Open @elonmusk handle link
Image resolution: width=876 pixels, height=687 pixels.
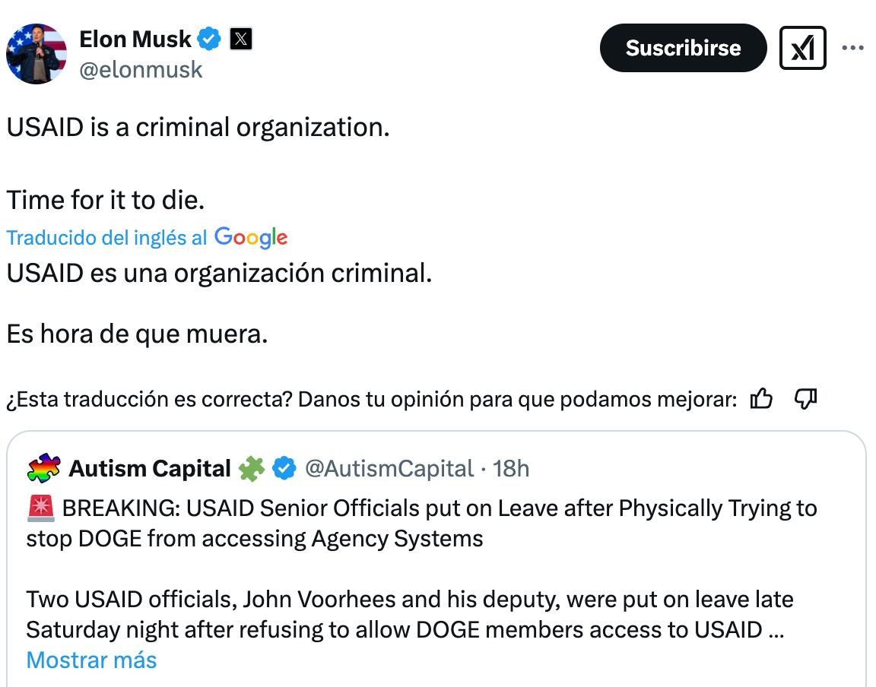click(x=141, y=69)
